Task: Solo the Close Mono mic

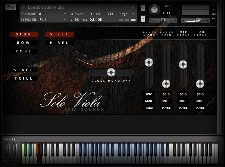Action: click(149, 94)
